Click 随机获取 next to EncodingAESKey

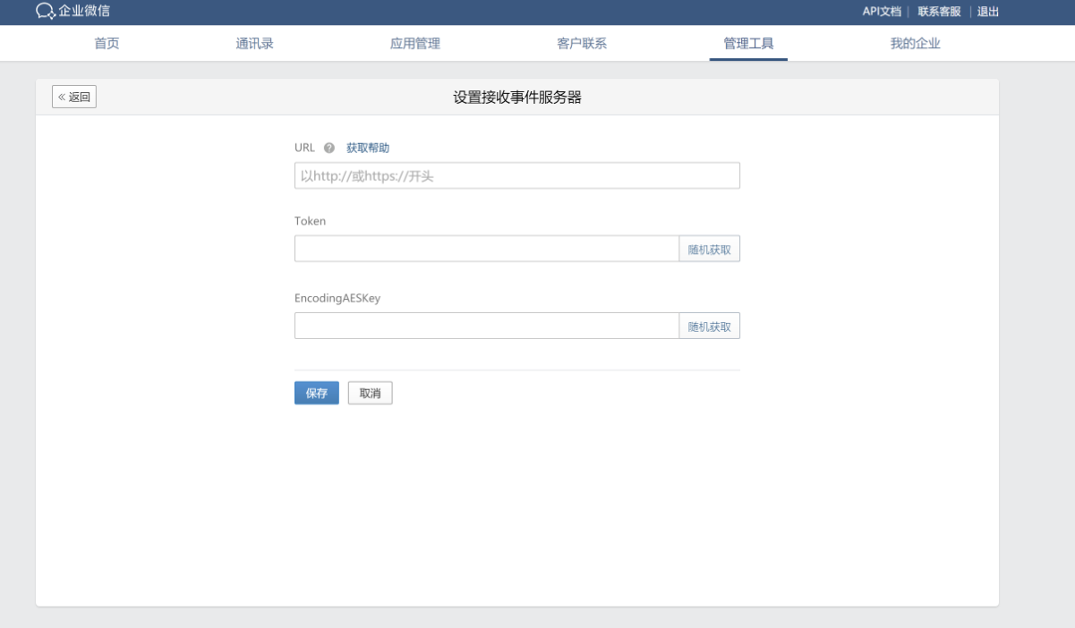pyautogui.click(x=709, y=327)
